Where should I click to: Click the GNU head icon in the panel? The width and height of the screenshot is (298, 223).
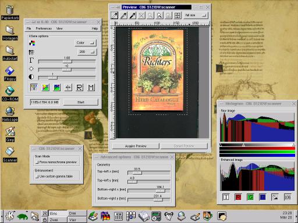pyautogui.click(x=169, y=216)
